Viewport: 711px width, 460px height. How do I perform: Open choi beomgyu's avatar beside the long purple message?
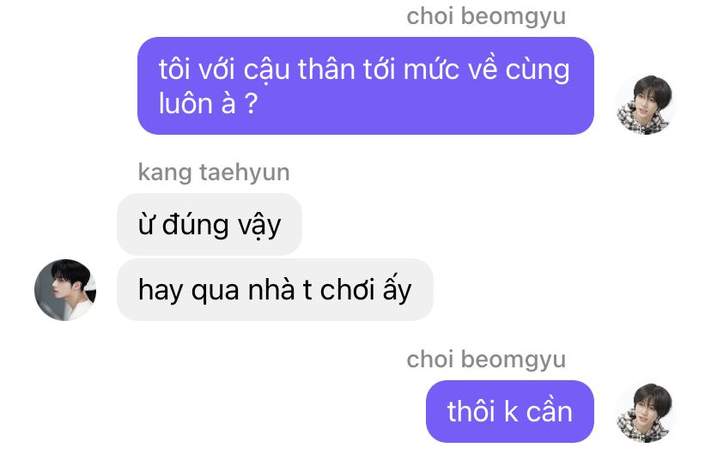[645, 105]
